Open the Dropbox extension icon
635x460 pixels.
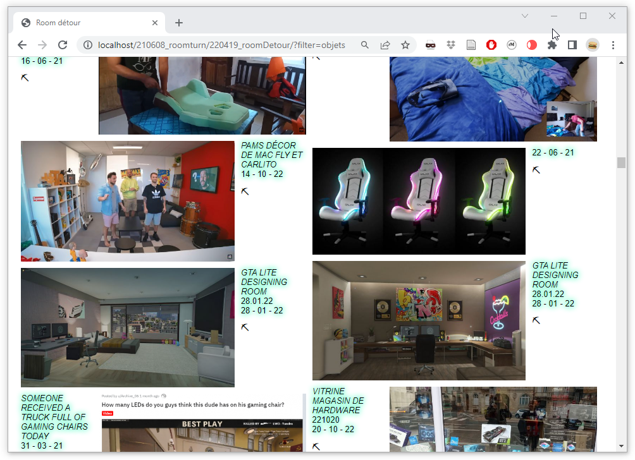[450, 45]
